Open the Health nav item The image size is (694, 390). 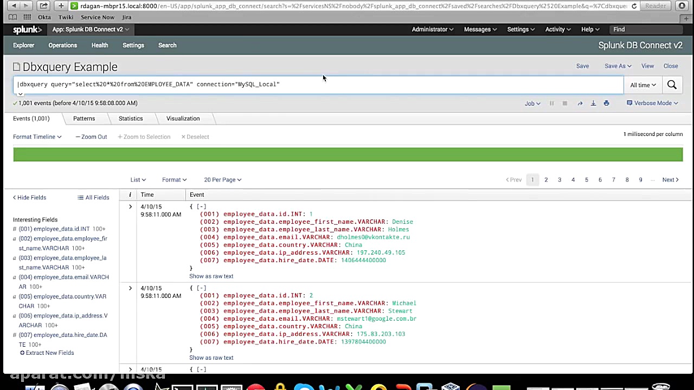coord(100,45)
